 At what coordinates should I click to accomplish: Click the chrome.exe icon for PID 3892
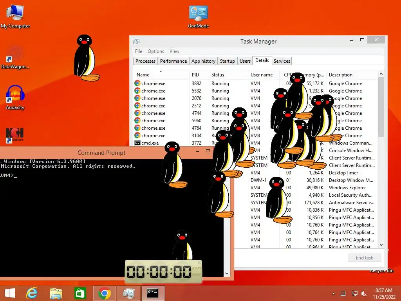[137, 83]
